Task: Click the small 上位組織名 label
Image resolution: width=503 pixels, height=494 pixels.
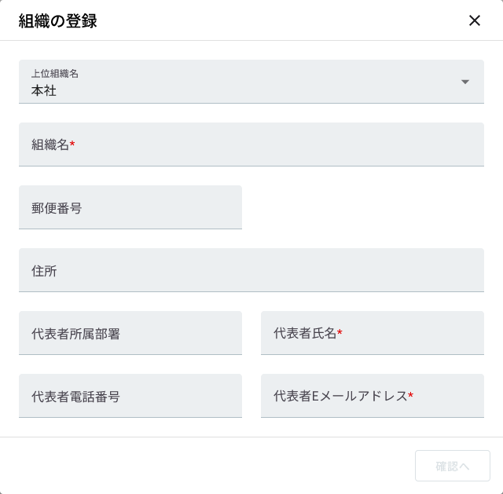Action: point(55,74)
